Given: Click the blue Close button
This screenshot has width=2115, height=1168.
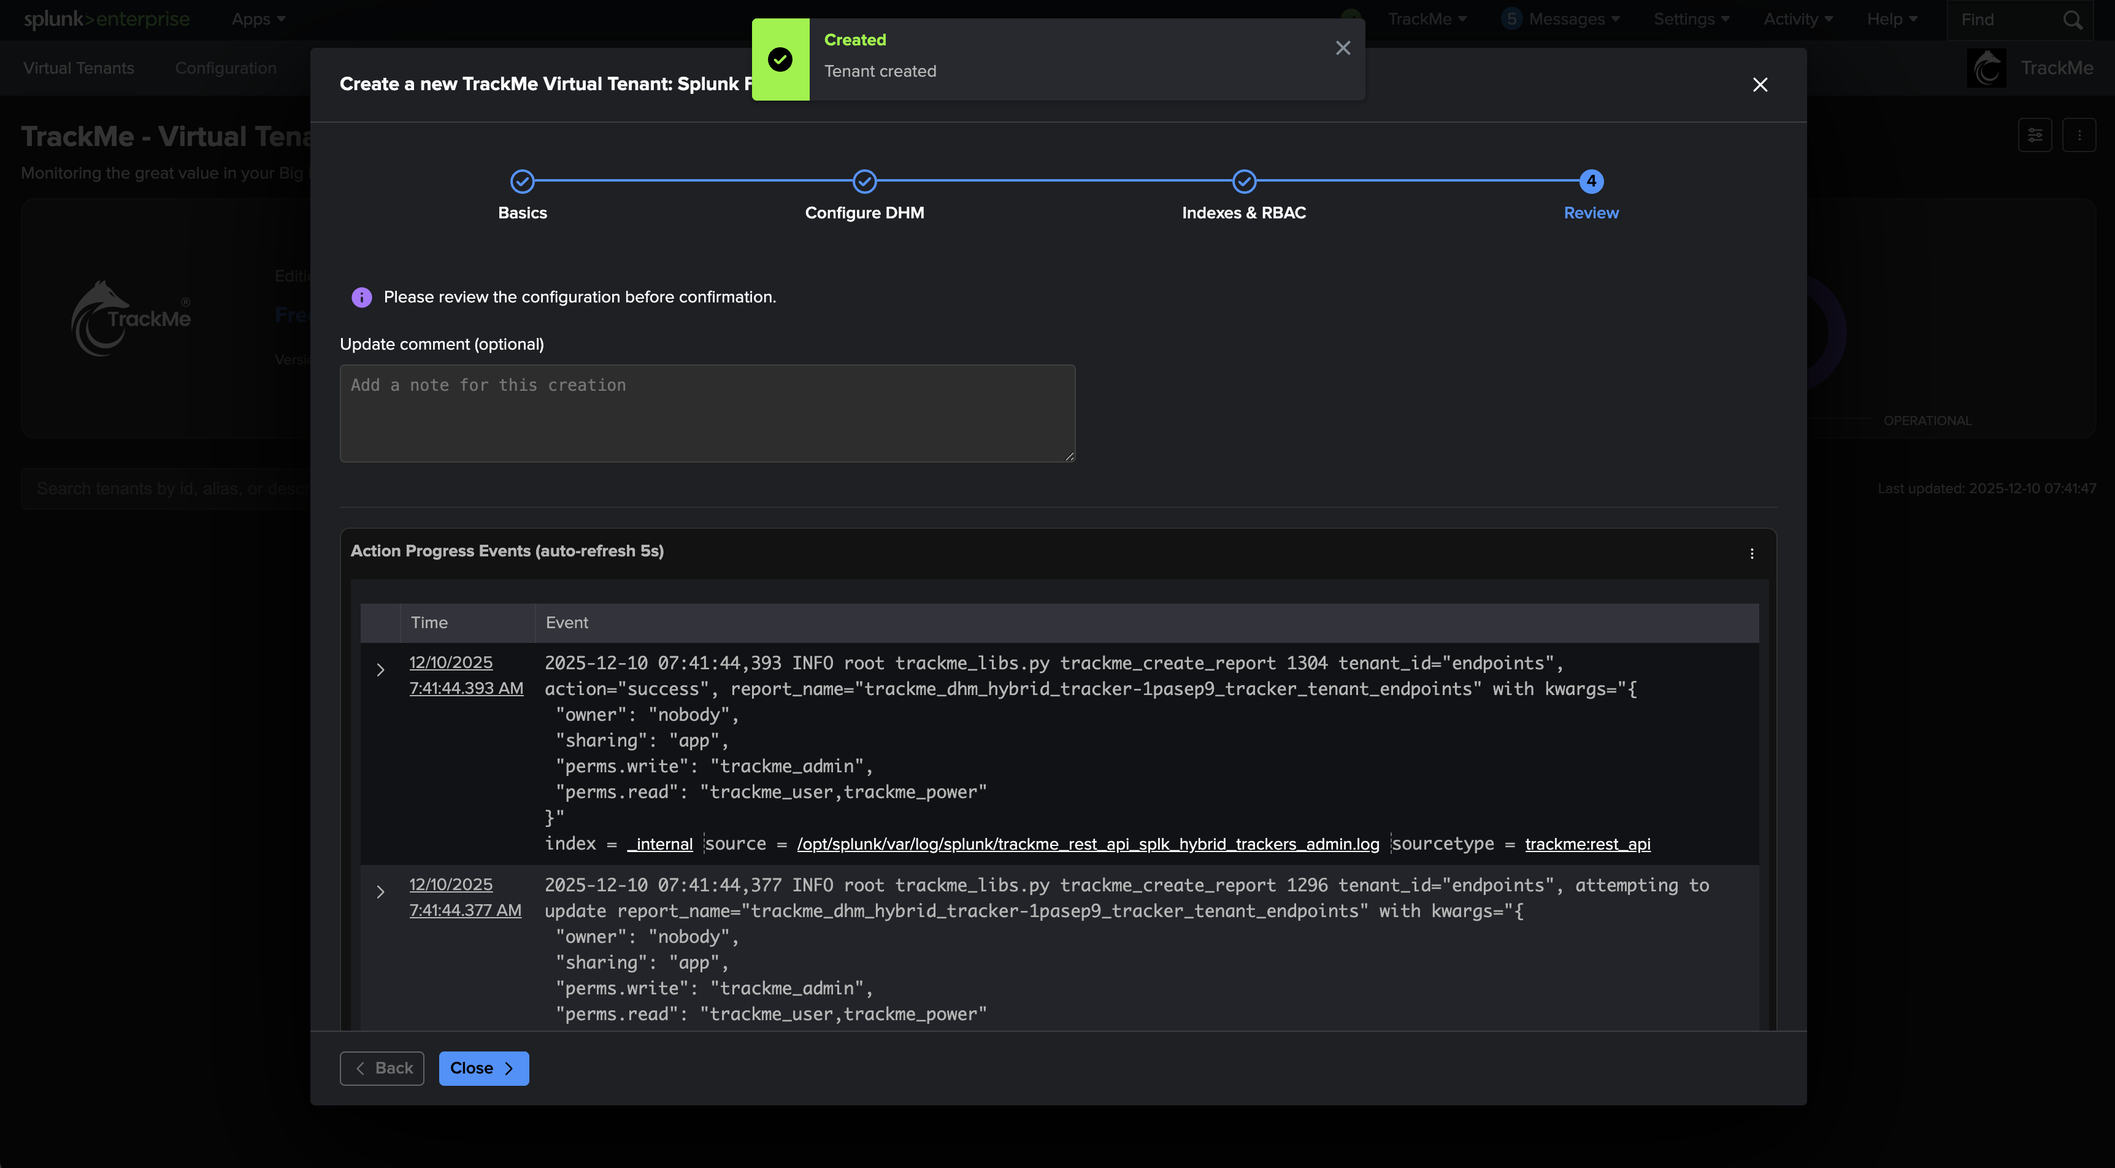Looking at the screenshot, I should click(x=483, y=1068).
